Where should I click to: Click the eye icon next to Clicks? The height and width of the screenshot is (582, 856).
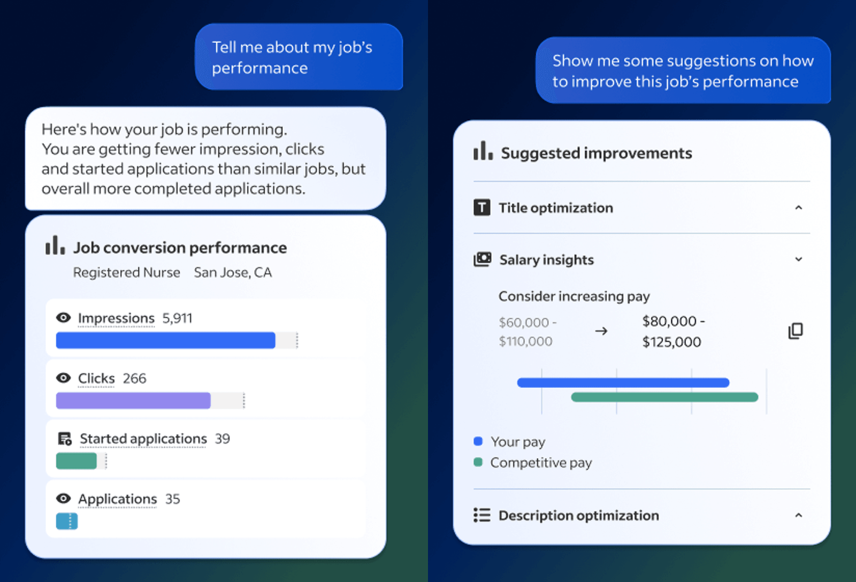click(x=64, y=378)
